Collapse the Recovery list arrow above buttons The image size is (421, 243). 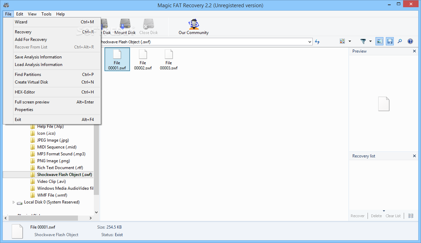point(384,211)
